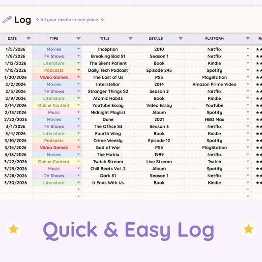Click the pen icon beside Log heading
Image resolution: width=262 pixels, height=262 pixels.
pos(7,20)
